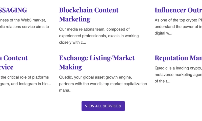This screenshot has width=202, height=121.
Task: Click the "metaverse marketing" text line
Action: coord(178,74)
